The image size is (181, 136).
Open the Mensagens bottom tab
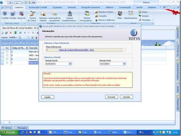coord(21,128)
